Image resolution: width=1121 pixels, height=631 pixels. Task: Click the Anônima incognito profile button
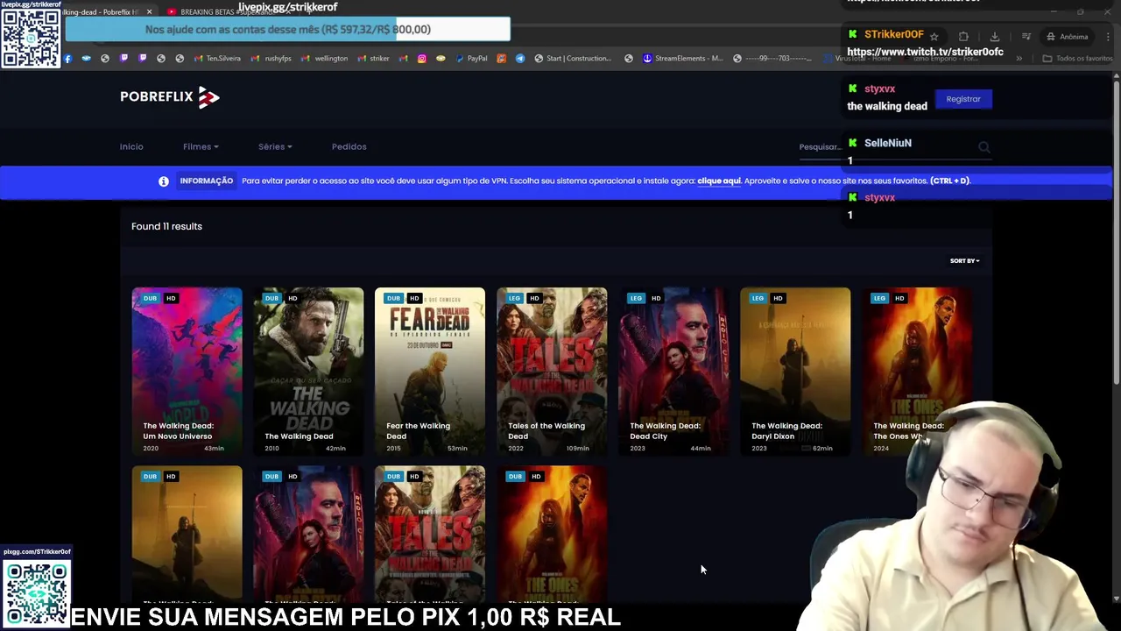click(x=1067, y=37)
